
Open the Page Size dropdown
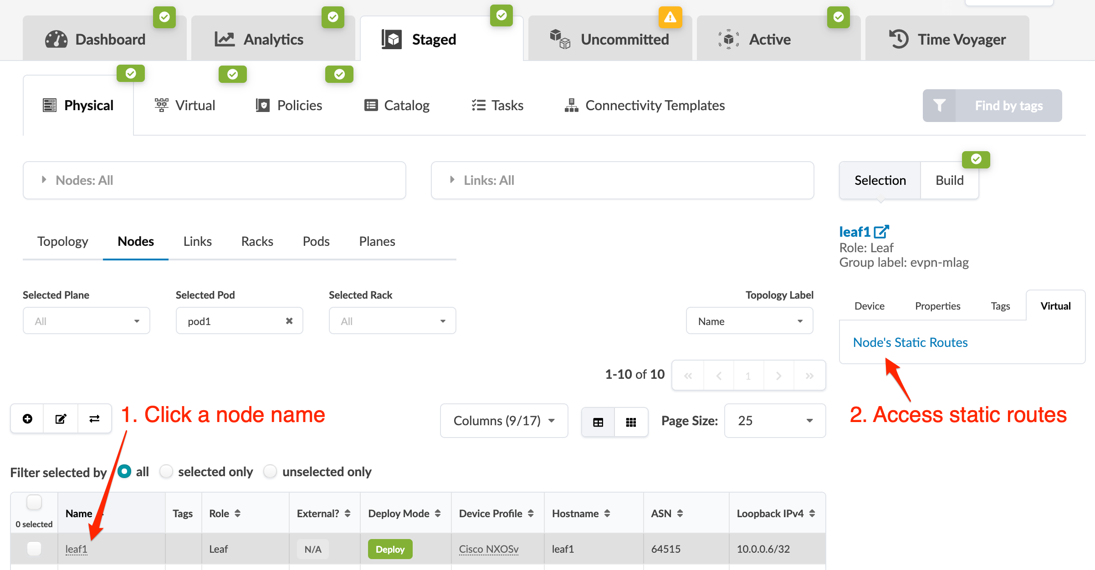775,421
